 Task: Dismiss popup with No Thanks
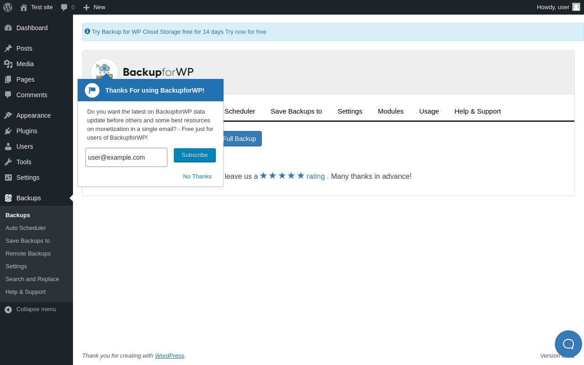pyautogui.click(x=197, y=177)
